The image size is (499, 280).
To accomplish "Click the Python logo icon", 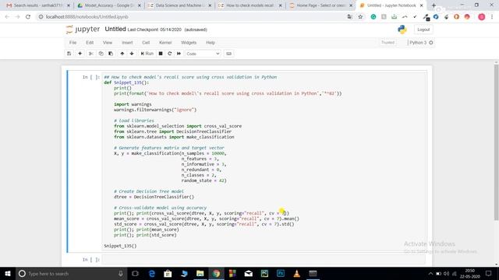I will click(x=402, y=30).
